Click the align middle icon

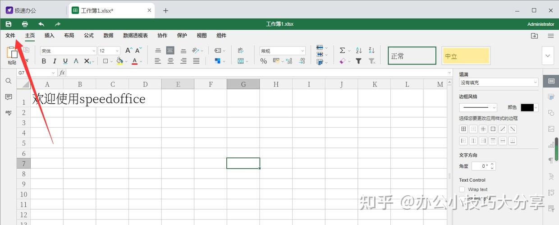tap(170, 51)
